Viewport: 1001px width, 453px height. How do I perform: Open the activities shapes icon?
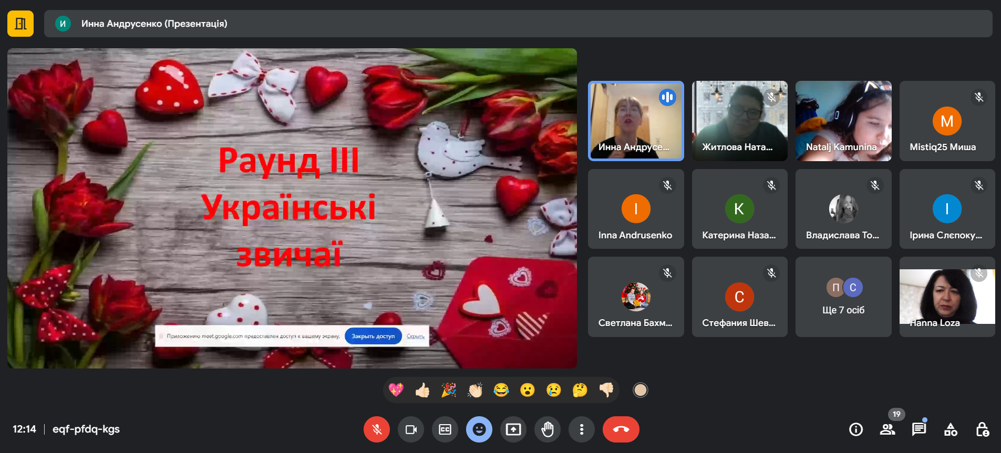click(x=951, y=429)
